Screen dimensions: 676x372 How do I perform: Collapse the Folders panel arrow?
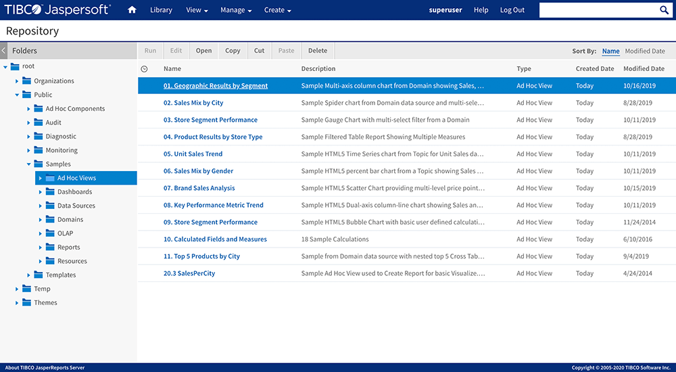coord(3,51)
